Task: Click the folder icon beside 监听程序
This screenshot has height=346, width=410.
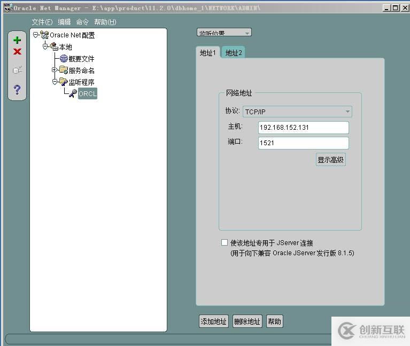Action: [x=64, y=82]
